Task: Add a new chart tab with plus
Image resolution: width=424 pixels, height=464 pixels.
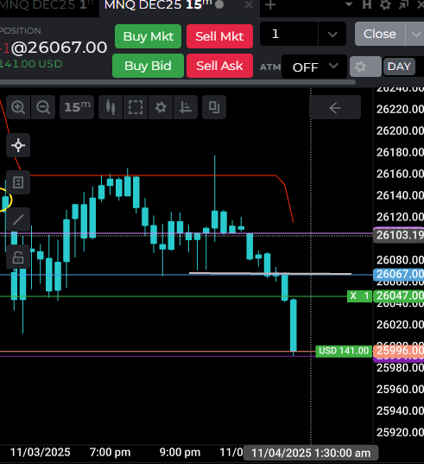Action: [x=270, y=5]
